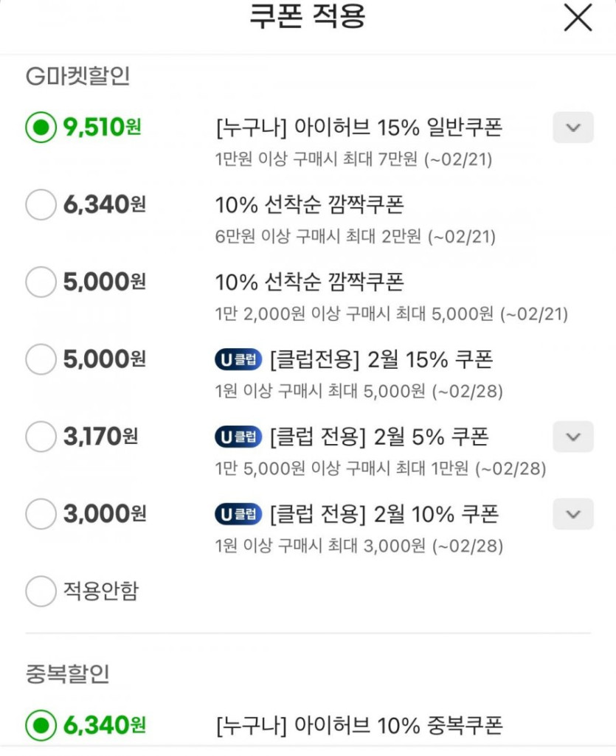The height and width of the screenshot is (756, 616).
Task: Click the U클럽 badge on 5% coupon
Action: [238, 437]
